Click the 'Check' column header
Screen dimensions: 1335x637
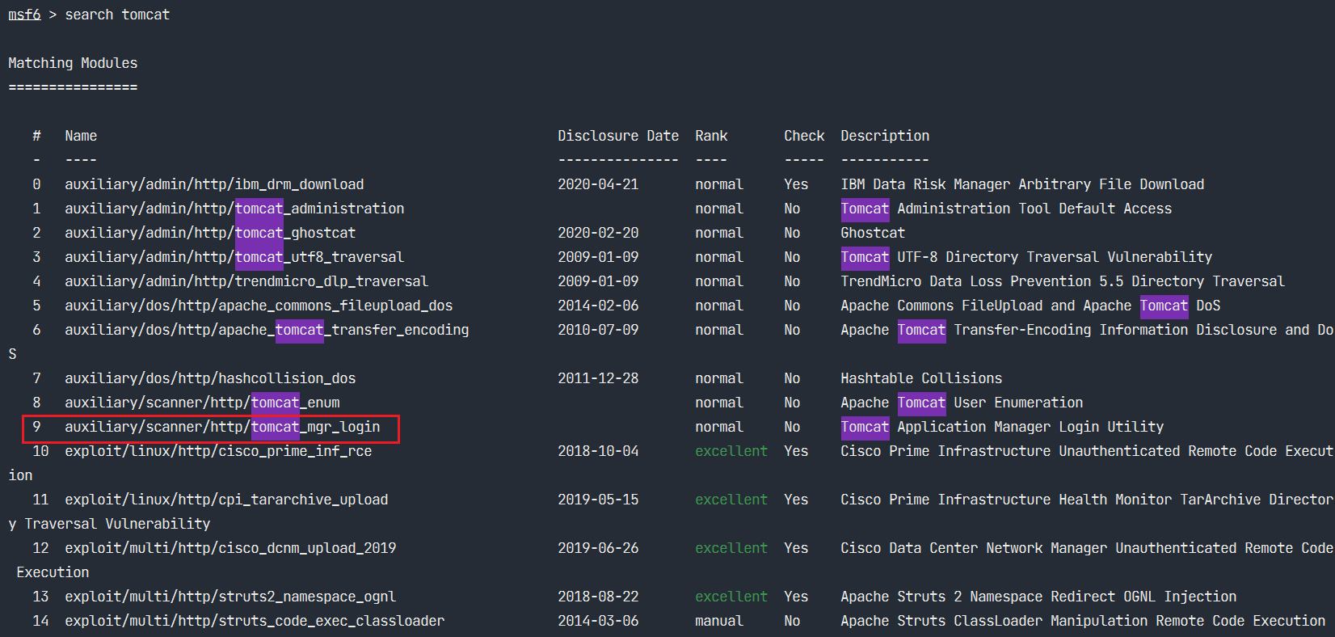tap(804, 136)
